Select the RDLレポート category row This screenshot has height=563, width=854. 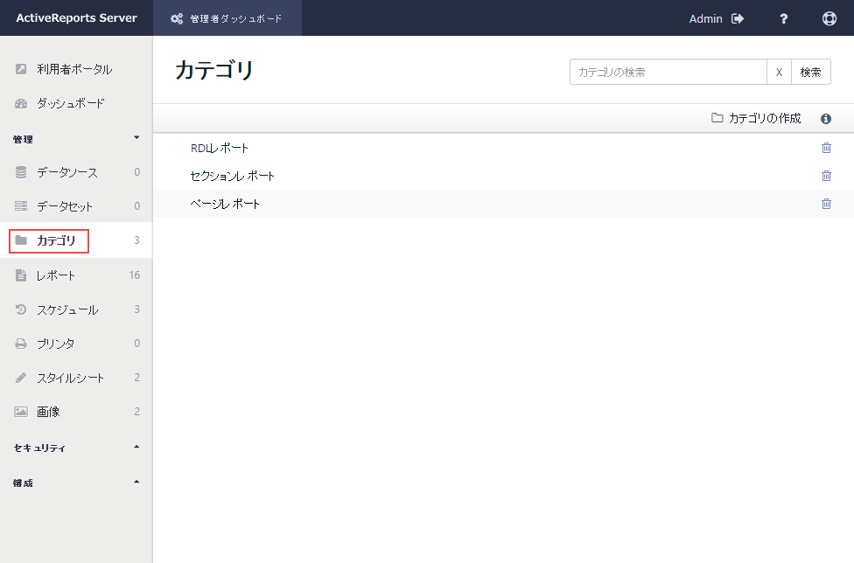point(220,148)
